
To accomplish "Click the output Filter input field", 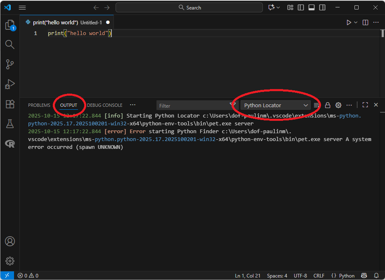I will point(192,106).
